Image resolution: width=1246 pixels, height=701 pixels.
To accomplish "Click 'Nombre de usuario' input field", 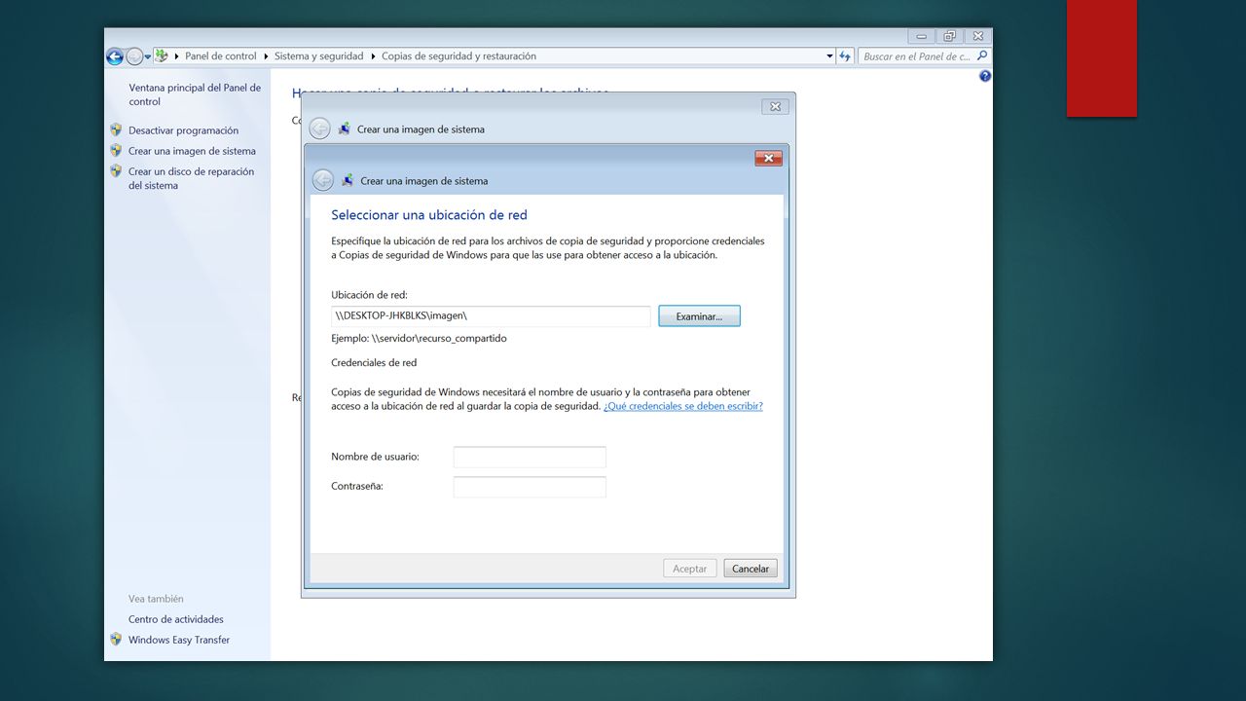I will (x=530, y=457).
